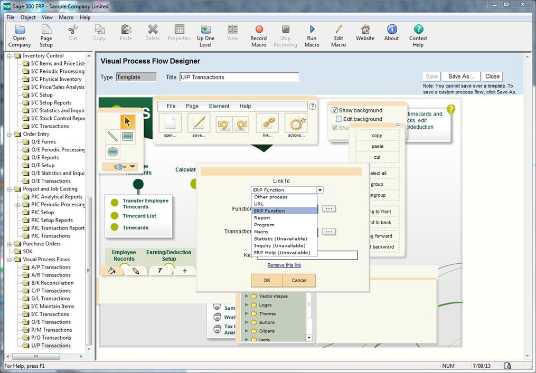This screenshot has width=536, height=373.
Task: Open Page Setup from the toolbar
Action: point(46,36)
